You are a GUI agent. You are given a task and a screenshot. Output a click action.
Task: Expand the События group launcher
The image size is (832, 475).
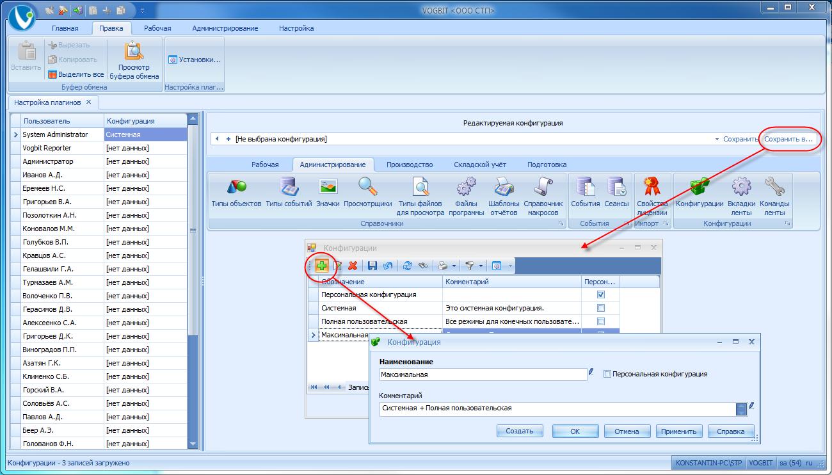pyautogui.click(x=627, y=223)
